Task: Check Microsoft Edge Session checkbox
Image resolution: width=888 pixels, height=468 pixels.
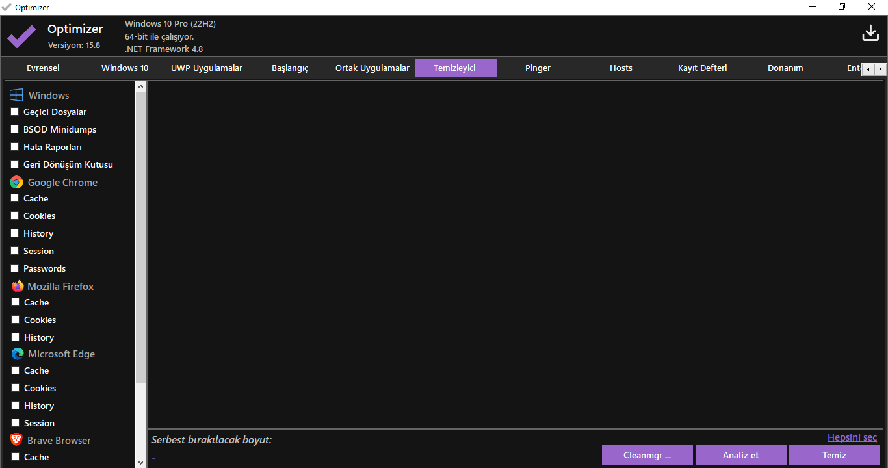Action: pos(15,423)
